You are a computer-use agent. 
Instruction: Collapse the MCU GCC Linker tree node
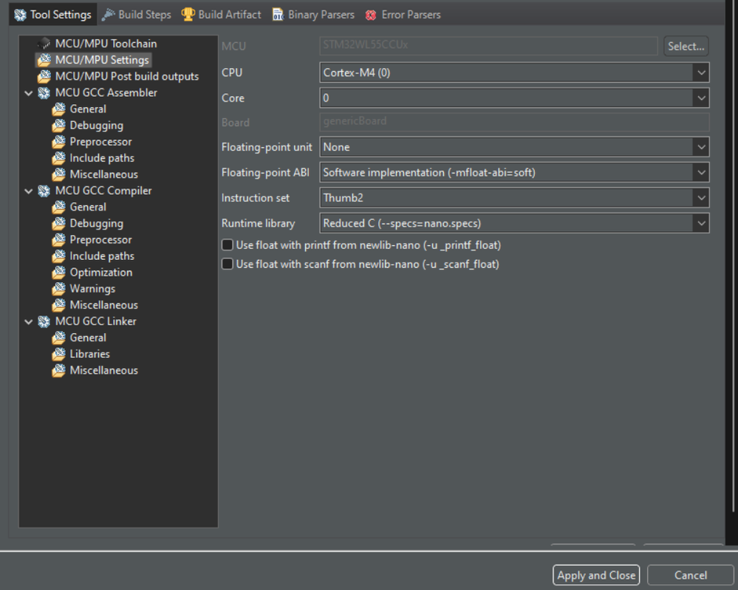tap(29, 322)
